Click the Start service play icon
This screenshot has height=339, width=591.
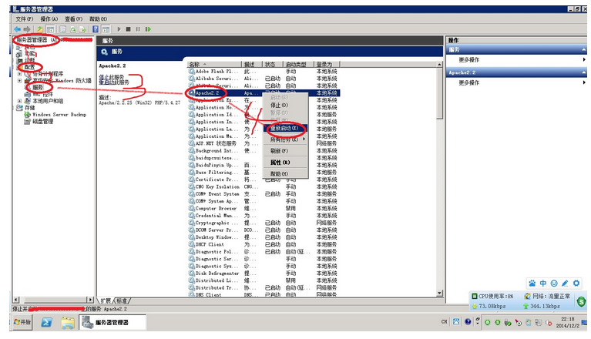119,29
